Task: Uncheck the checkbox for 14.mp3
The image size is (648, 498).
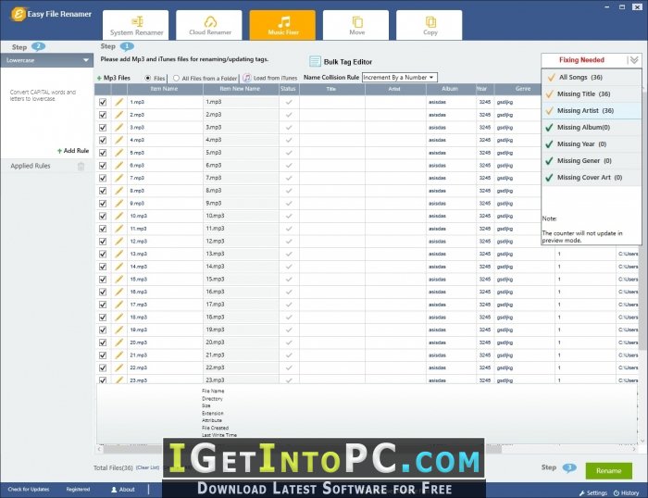Action: click(103, 267)
